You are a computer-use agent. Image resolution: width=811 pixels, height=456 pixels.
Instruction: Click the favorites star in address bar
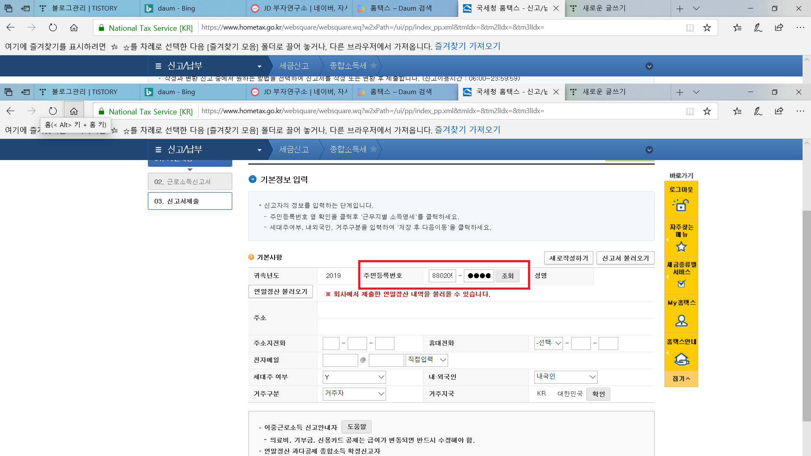(707, 111)
